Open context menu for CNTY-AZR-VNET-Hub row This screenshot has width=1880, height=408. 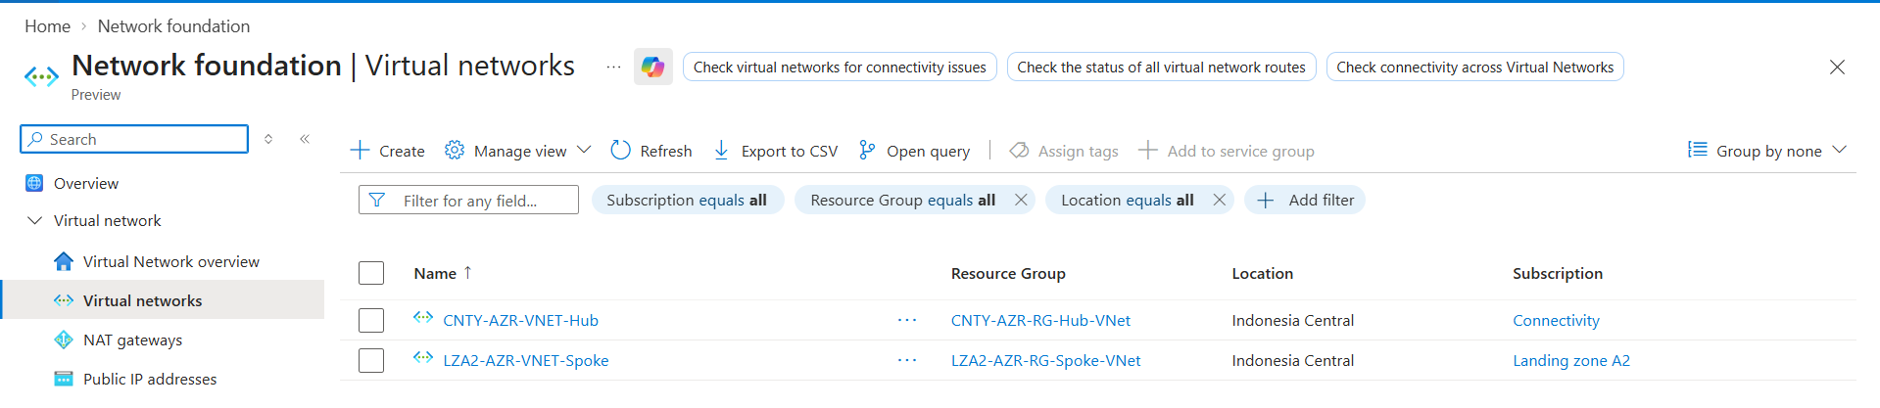907,320
